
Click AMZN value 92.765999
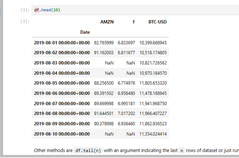point(104,43)
